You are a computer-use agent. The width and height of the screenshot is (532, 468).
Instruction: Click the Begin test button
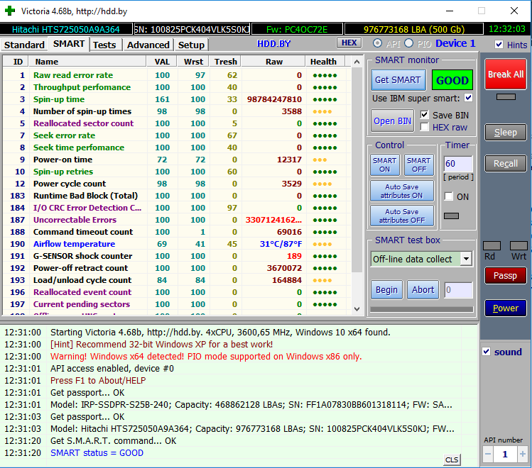[x=386, y=290]
